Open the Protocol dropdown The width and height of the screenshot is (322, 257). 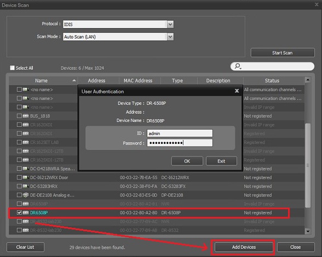click(170, 24)
